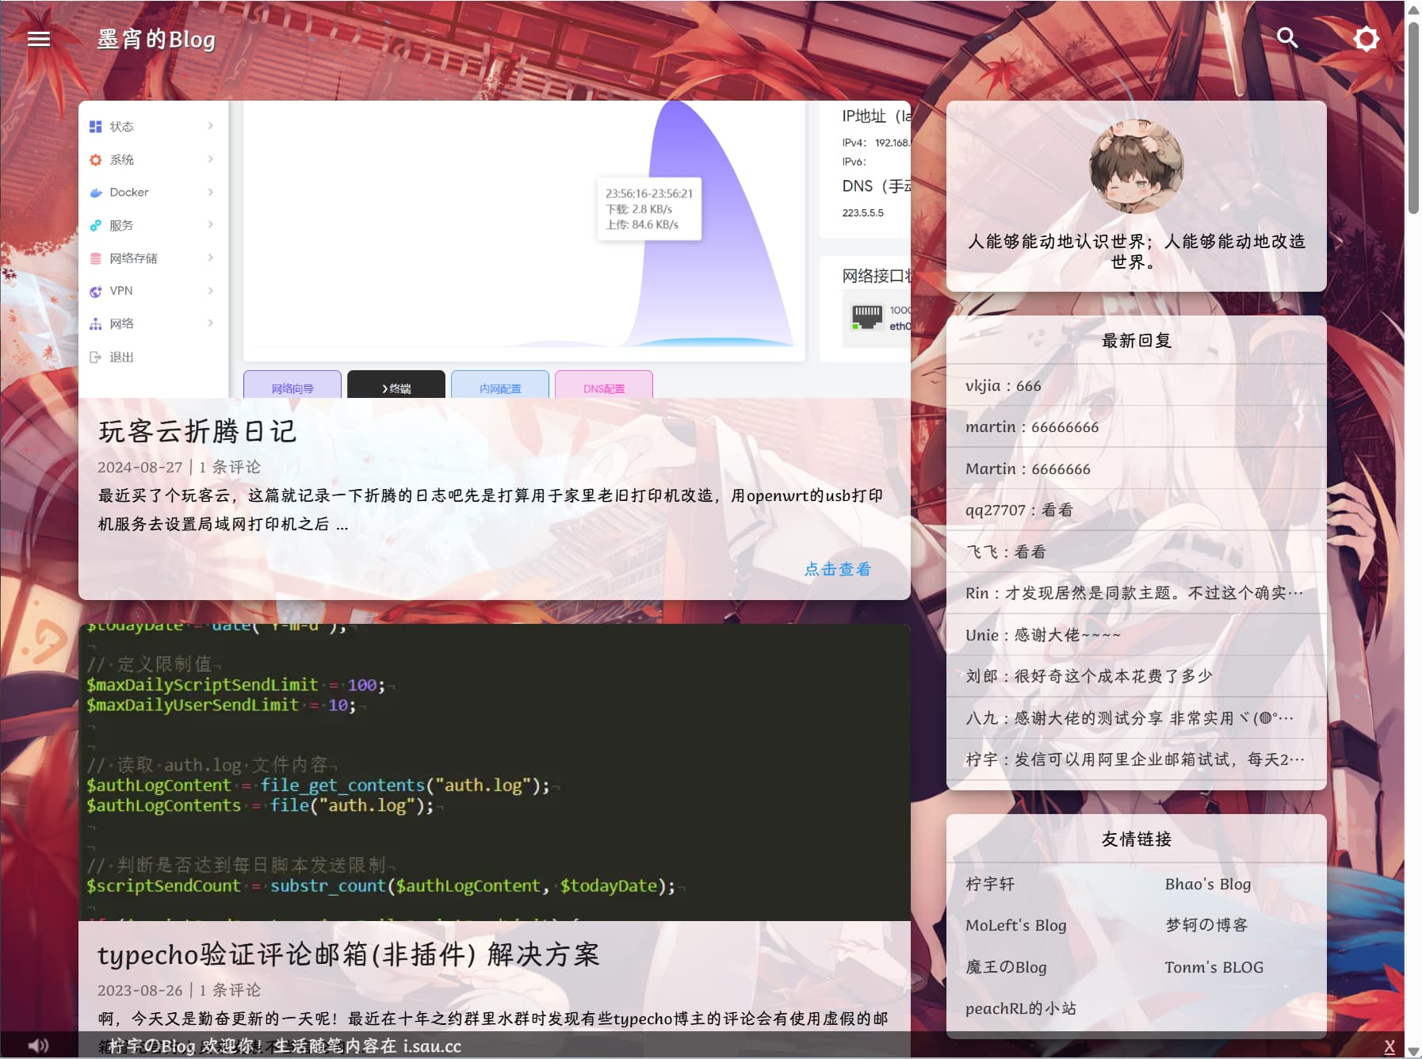
Task: Switch to the 终端 terminal tab
Action: pyautogui.click(x=396, y=388)
